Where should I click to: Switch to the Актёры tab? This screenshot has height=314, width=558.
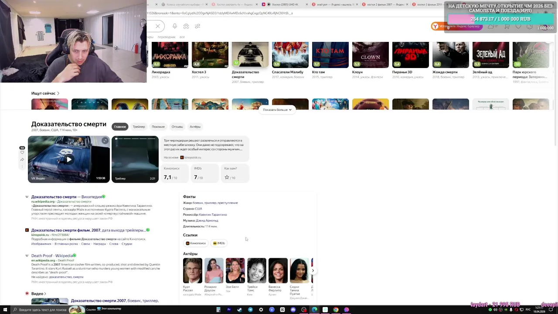point(195,126)
